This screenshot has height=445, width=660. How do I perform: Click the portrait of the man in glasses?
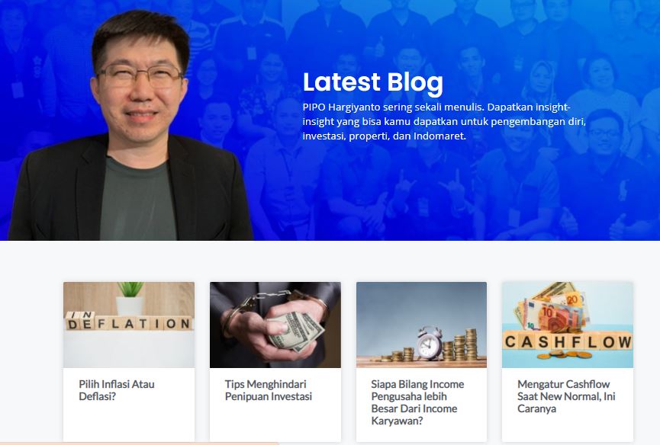pyautogui.click(x=130, y=126)
